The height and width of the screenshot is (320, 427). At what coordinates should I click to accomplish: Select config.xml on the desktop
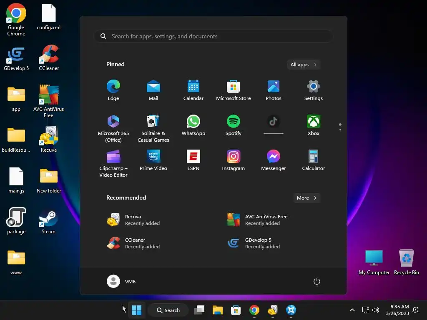click(49, 17)
